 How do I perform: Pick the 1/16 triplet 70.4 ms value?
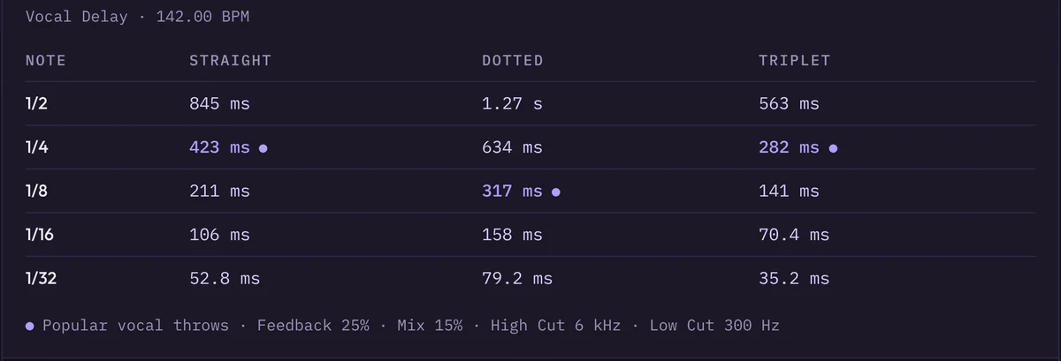pos(794,235)
